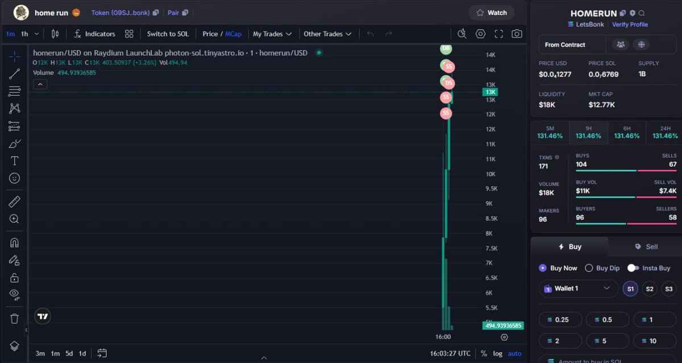The width and height of the screenshot is (682, 363).
Task: Choose settings preset S1
Action: coord(630,289)
